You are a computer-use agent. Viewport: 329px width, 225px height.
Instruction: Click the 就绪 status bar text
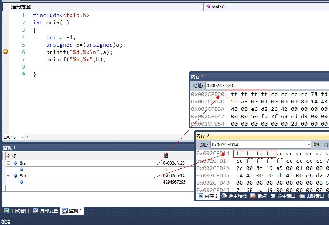coord(6,221)
